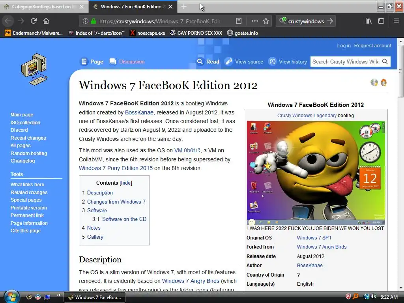Click the volume speaker tray icon
404x303 pixels.
click(373, 297)
